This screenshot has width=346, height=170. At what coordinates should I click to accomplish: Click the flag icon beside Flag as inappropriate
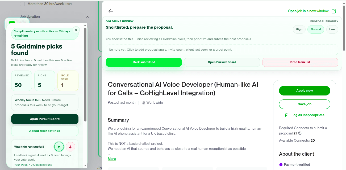287,115
